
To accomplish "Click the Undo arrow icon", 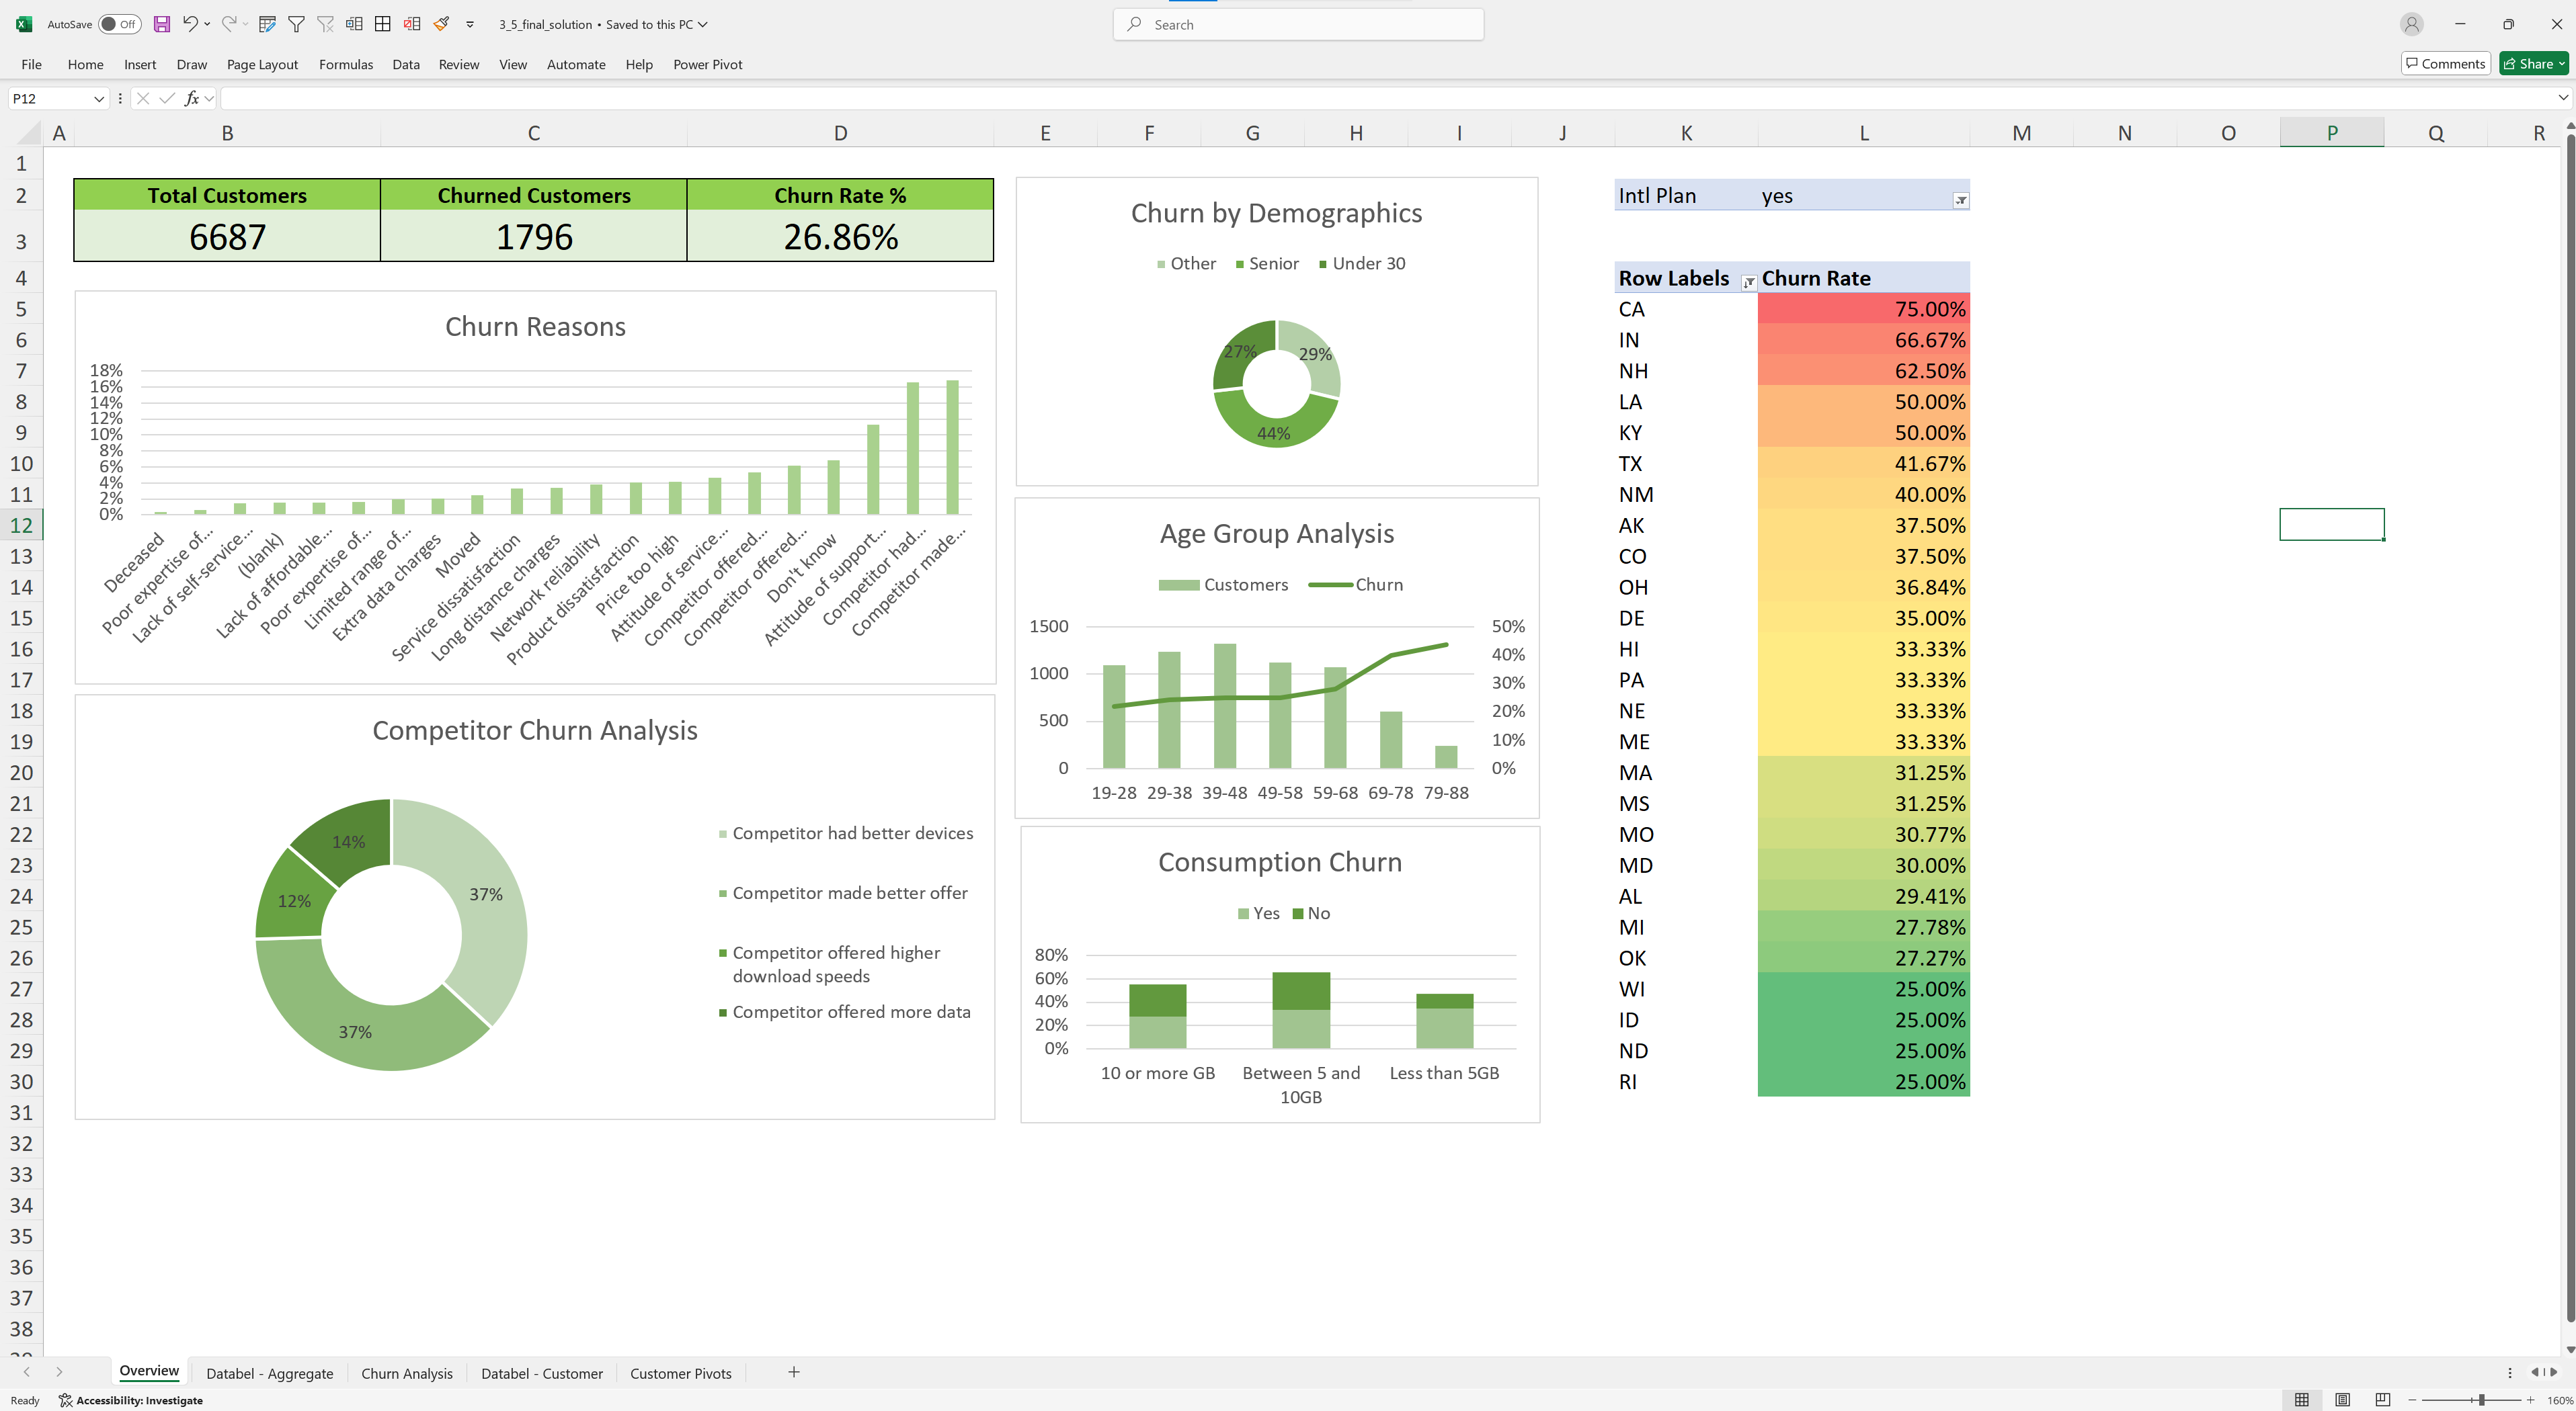I will [189, 24].
